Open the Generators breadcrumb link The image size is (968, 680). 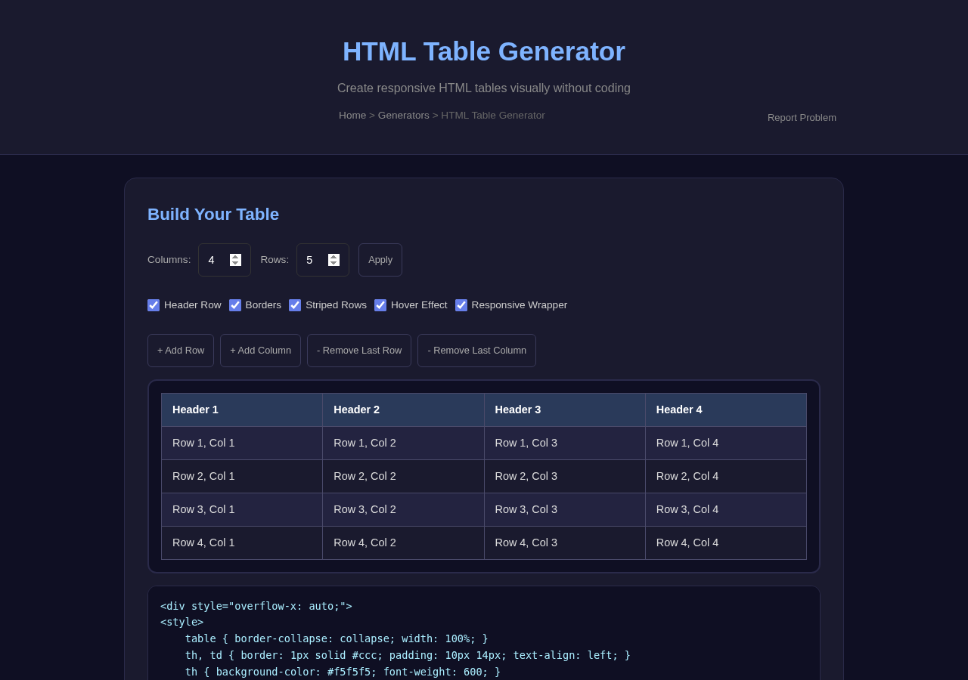[404, 116]
